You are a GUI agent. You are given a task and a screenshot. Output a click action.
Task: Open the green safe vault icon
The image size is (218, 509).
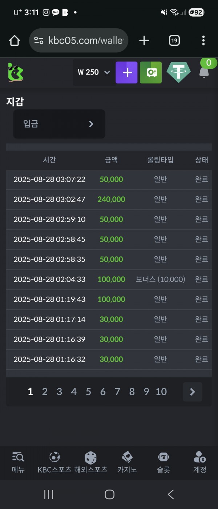(x=151, y=72)
